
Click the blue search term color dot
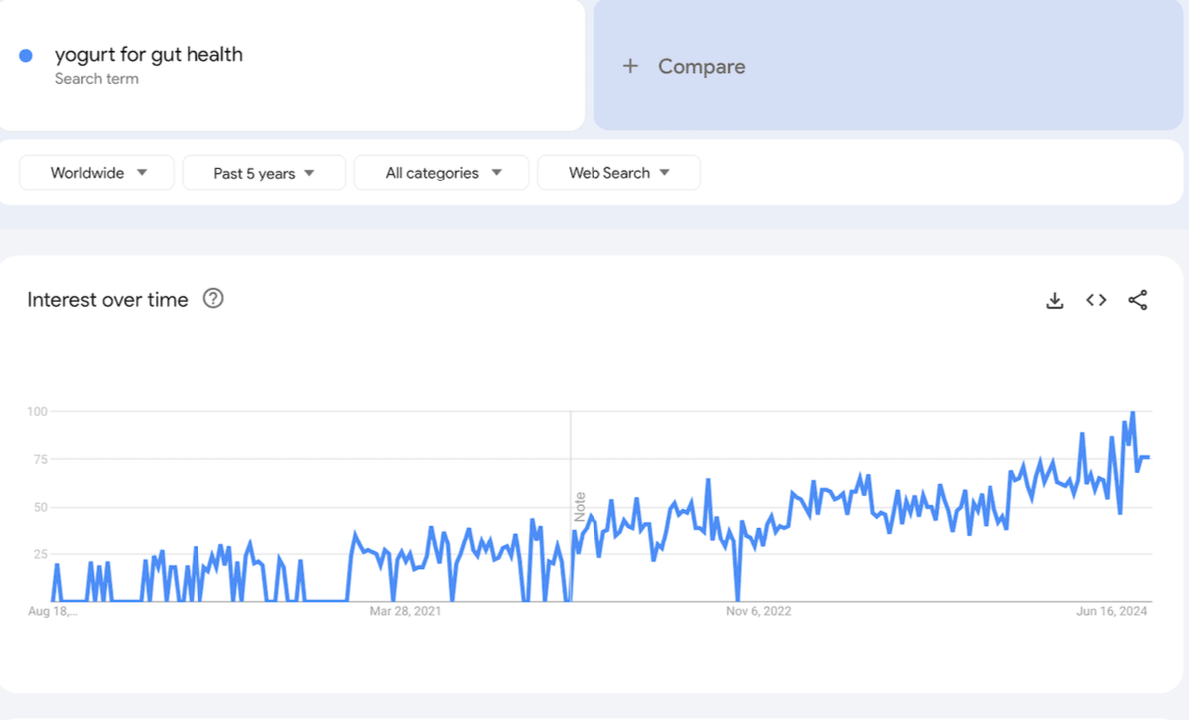click(26, 56)
